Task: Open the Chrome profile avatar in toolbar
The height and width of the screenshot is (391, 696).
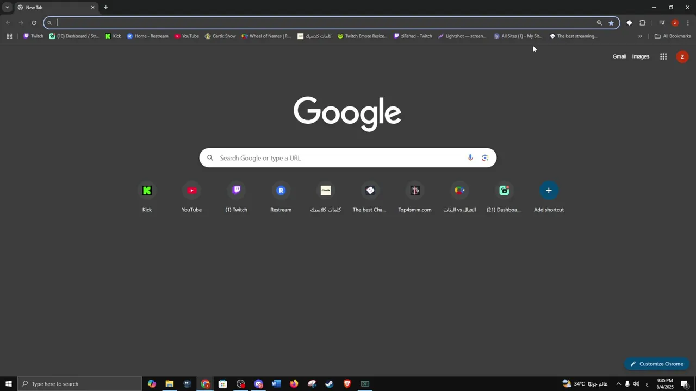Action: [675, 23]
